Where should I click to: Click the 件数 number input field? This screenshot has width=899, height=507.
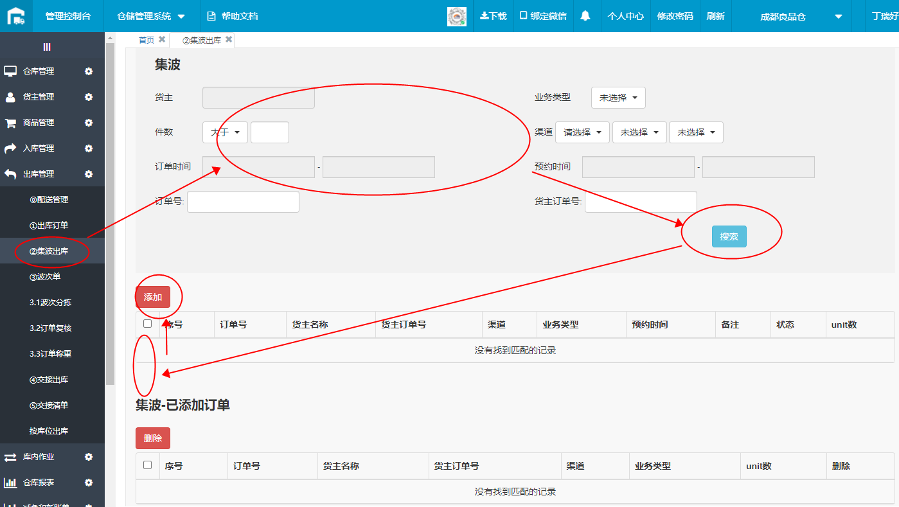270,132
